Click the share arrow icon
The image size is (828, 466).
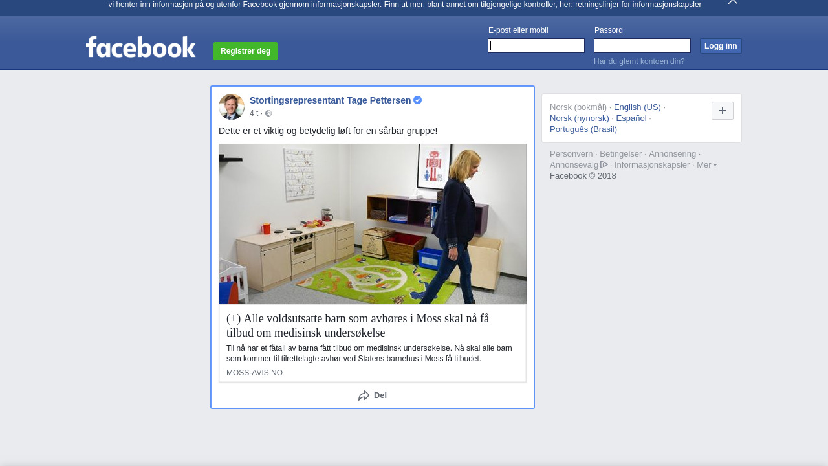(x=364, y=395)
